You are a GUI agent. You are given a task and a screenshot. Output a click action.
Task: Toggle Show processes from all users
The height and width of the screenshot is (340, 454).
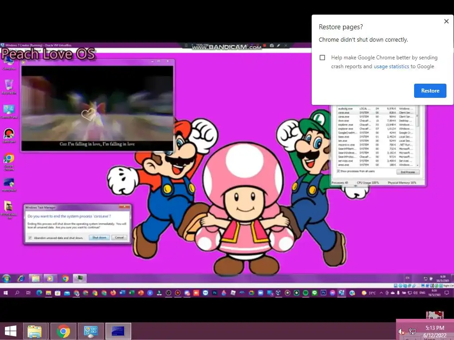click(x=338, y=171)
